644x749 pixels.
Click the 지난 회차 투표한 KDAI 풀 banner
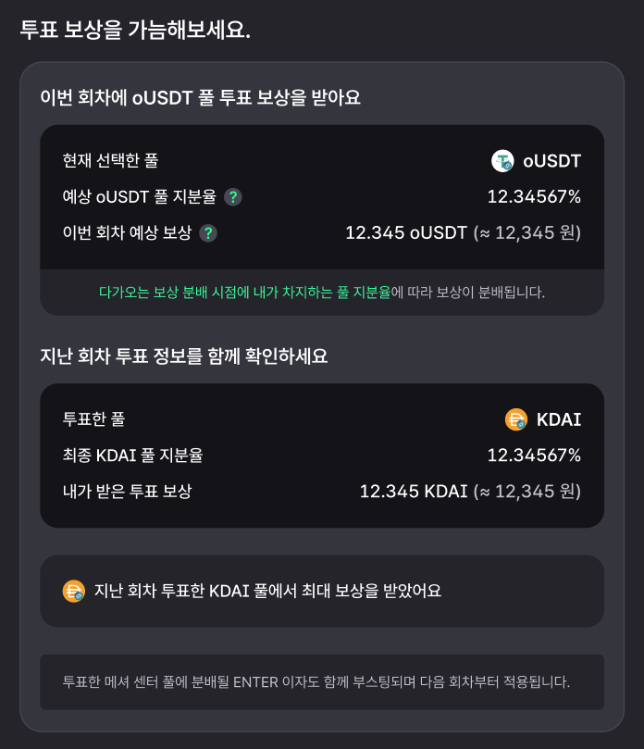coord(322,591)
